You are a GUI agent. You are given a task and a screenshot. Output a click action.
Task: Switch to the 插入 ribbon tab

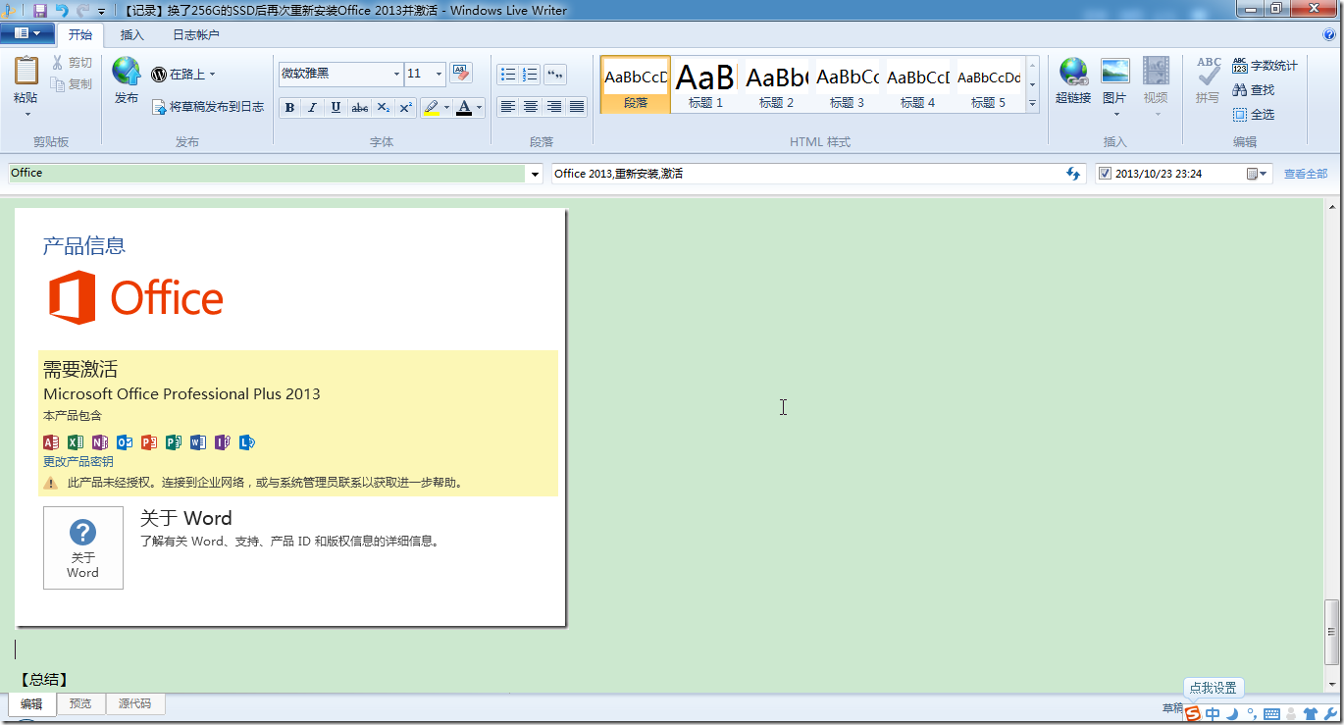tap(131, 35)
